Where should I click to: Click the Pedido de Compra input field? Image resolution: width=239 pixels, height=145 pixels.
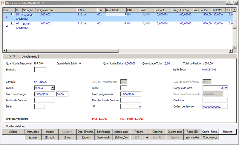(45, 100)
